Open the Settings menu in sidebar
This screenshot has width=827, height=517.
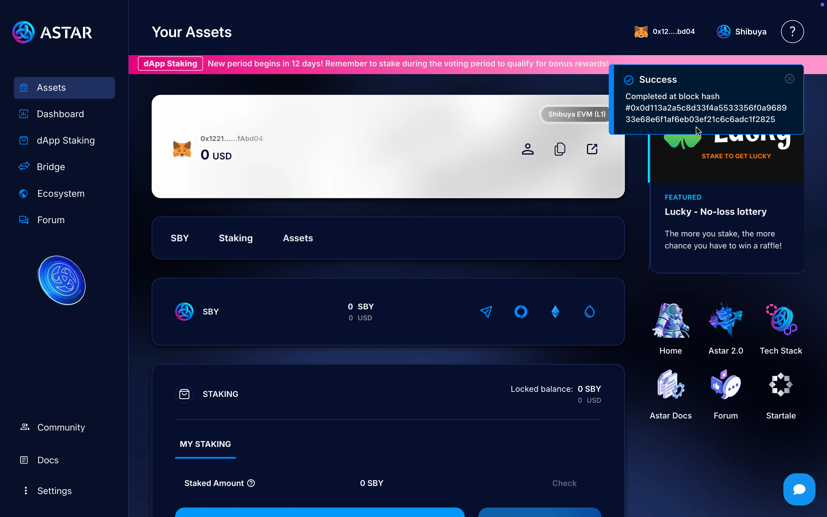54,491
